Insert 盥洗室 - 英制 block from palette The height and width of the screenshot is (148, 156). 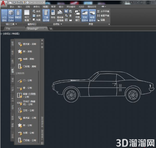27,44
